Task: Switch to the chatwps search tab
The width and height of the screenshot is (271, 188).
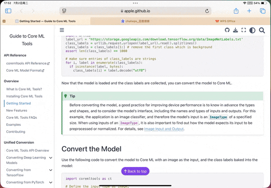Action: click(135, 21)
